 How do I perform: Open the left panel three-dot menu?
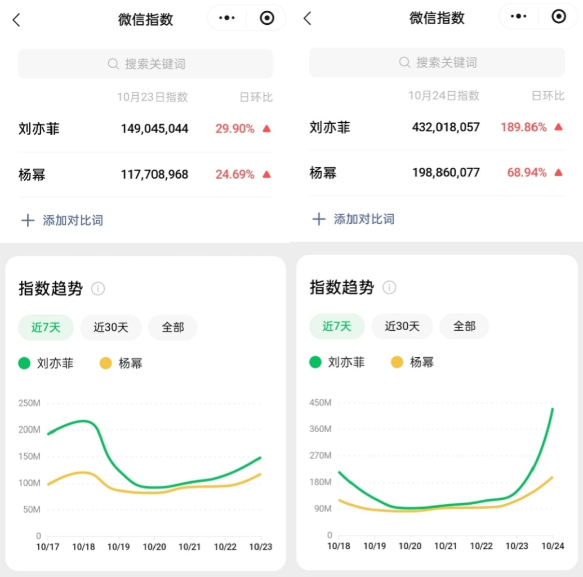coord(227,18)
